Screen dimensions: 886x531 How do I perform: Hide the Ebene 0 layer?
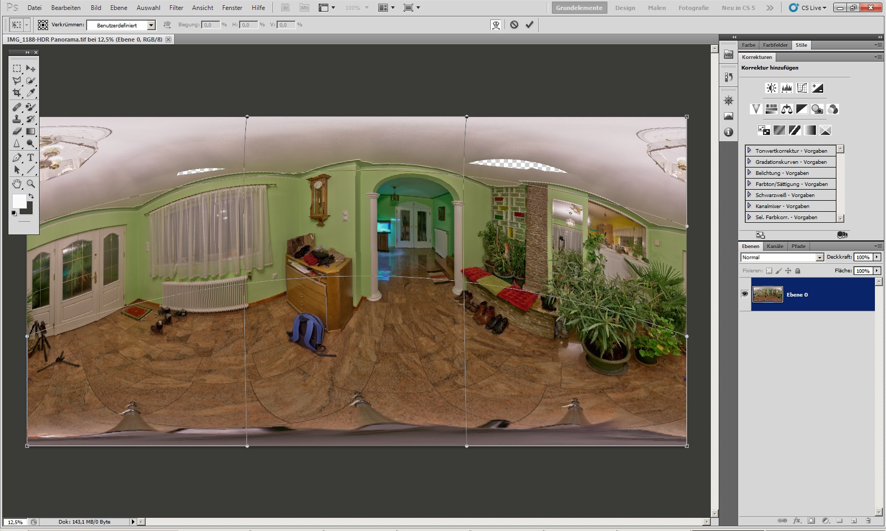[745, 294]
